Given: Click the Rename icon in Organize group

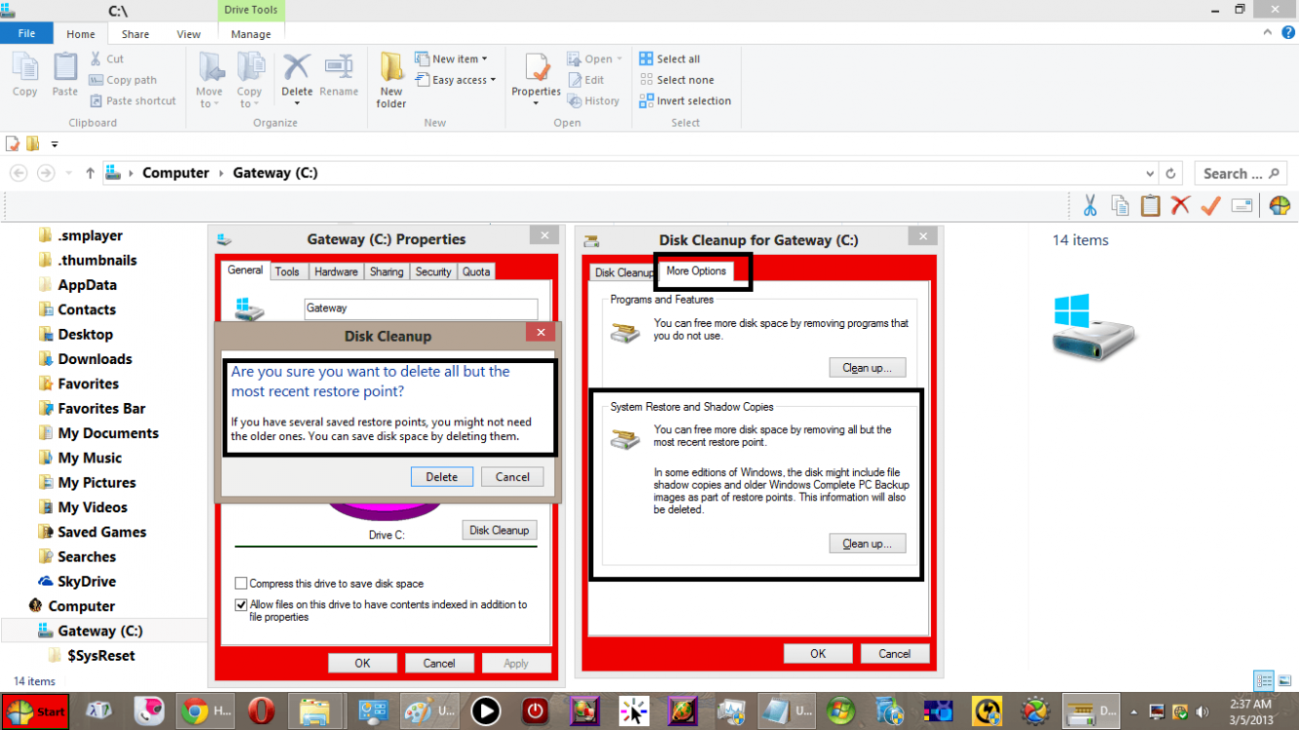Looking at the screenshot, I should (339, 67).
